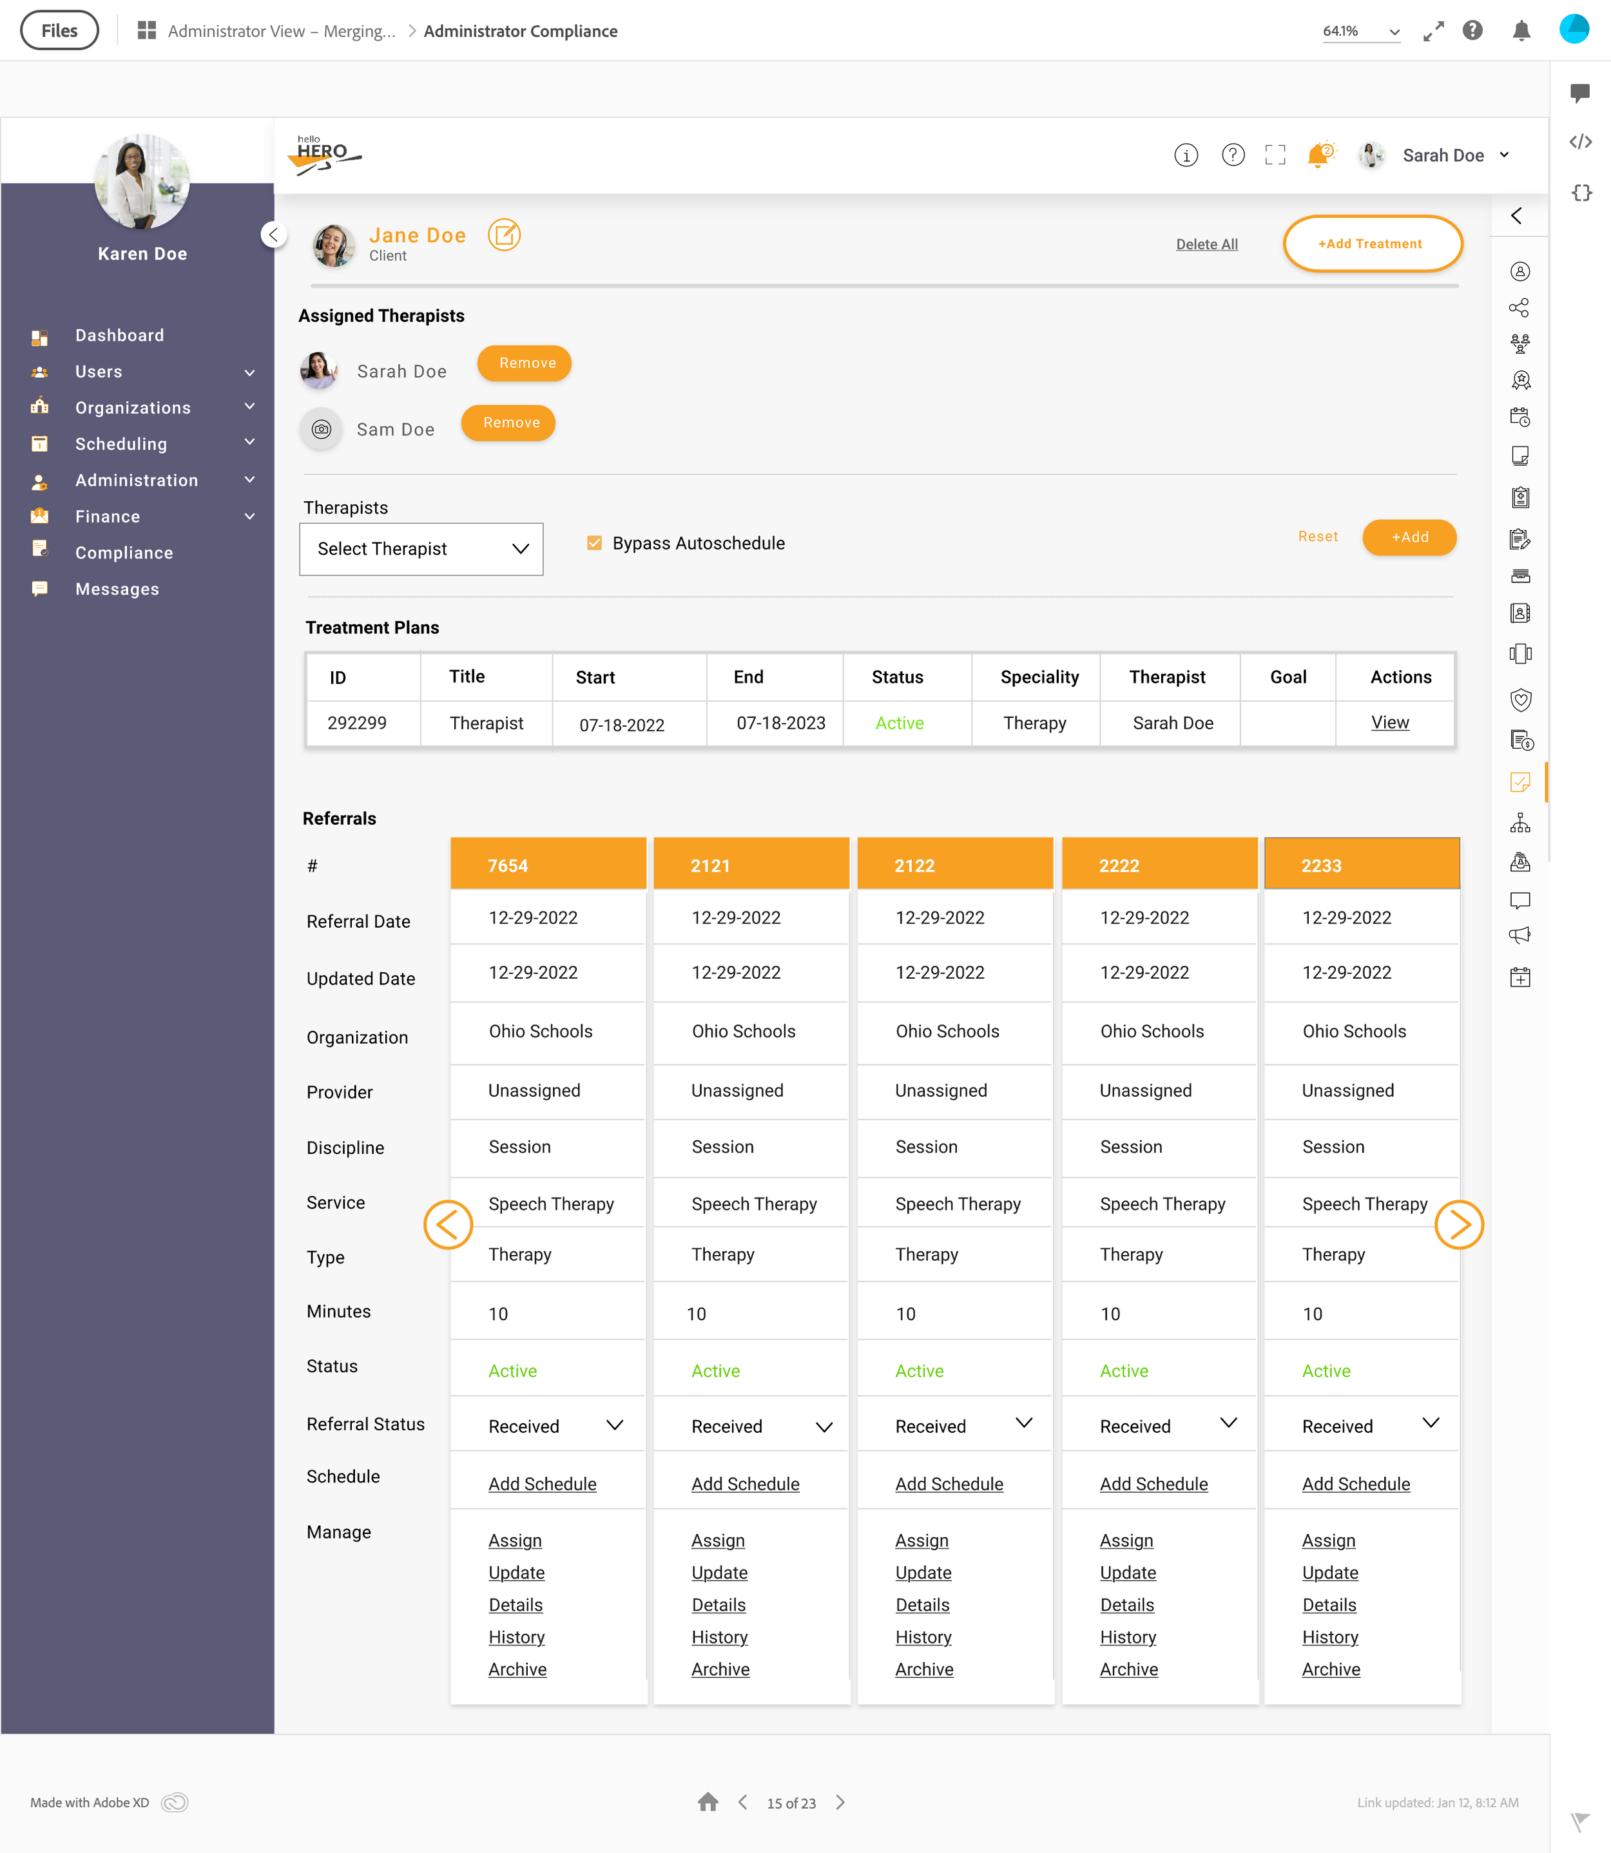The width and height of the screenshot is (1611, 1853).
Task: Open the orange notification bell
Action: (x=1319, y=155)
